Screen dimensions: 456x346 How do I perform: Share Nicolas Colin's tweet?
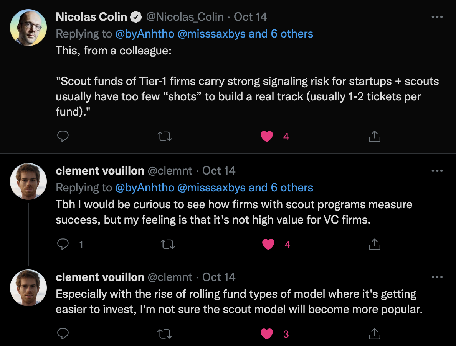coord(374,136)
